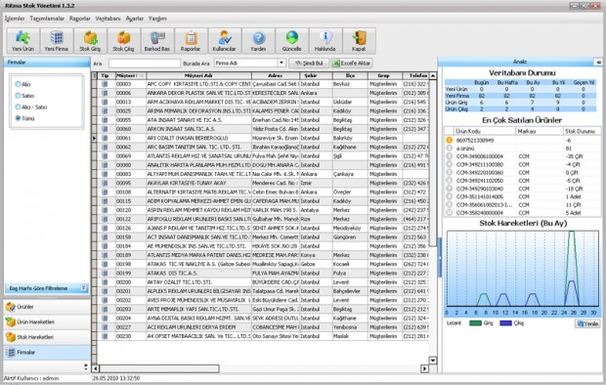The height and width of the screenshot is (385, 606).
Task: Open the Kullanıcılar toolbar icon
Action: tap(225, 41)
